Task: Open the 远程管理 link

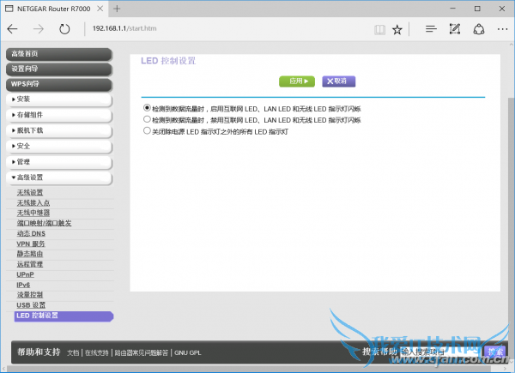Action: tap(30, 264)
